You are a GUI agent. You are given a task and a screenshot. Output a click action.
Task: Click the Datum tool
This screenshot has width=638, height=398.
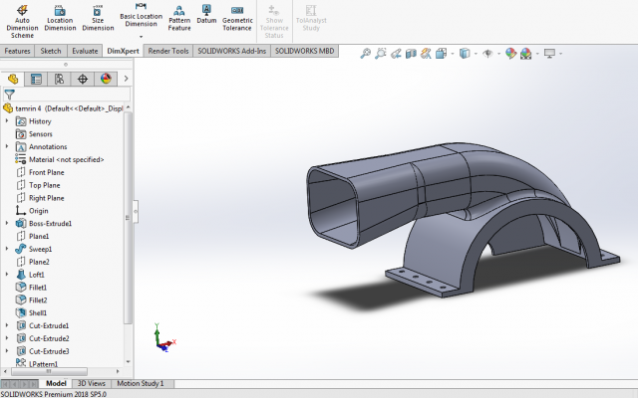point(206,15)
